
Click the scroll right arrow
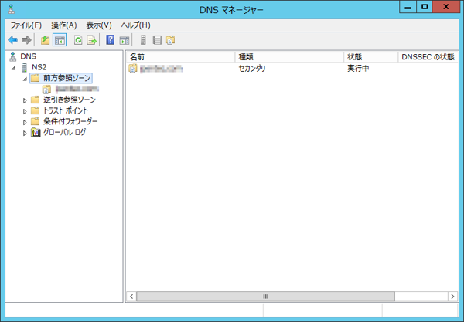pos(452,297)
